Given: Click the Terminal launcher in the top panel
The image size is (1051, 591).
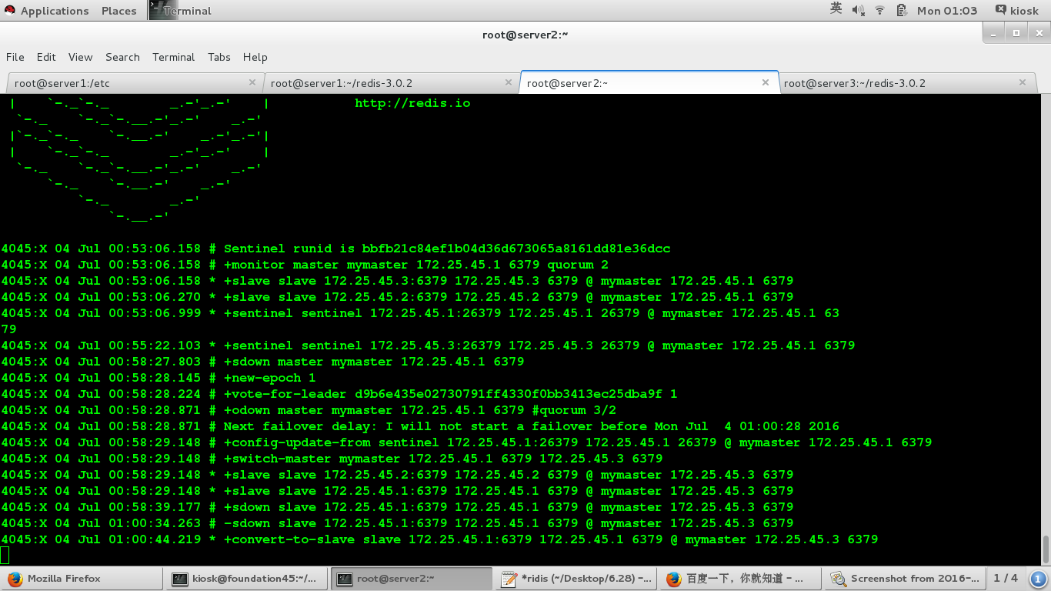Looking at the screenshot, I should coord(180,11).
